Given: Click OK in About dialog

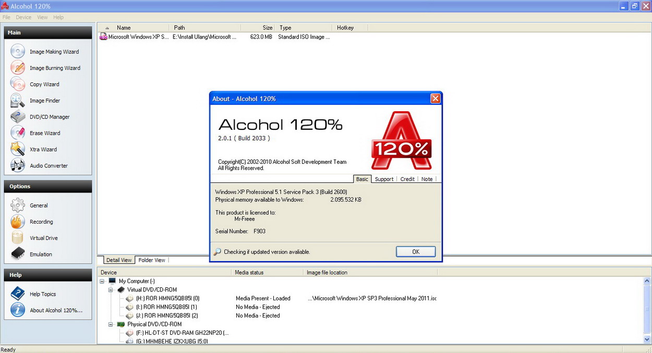Looking at the screenshot, I should 416,252.
